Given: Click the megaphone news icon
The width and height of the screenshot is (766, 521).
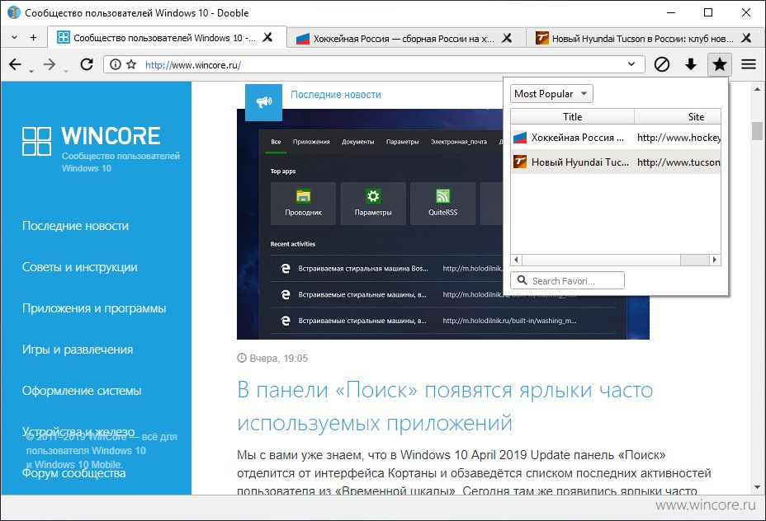Looking at the screenshot, I should pyautogui.click(x=264, y=102).
